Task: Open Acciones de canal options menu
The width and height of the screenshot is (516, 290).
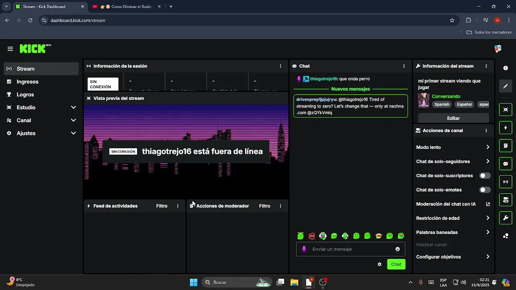Action: coord(486,130)
